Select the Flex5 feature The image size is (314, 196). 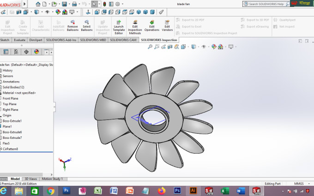click(x=6, y=143)
